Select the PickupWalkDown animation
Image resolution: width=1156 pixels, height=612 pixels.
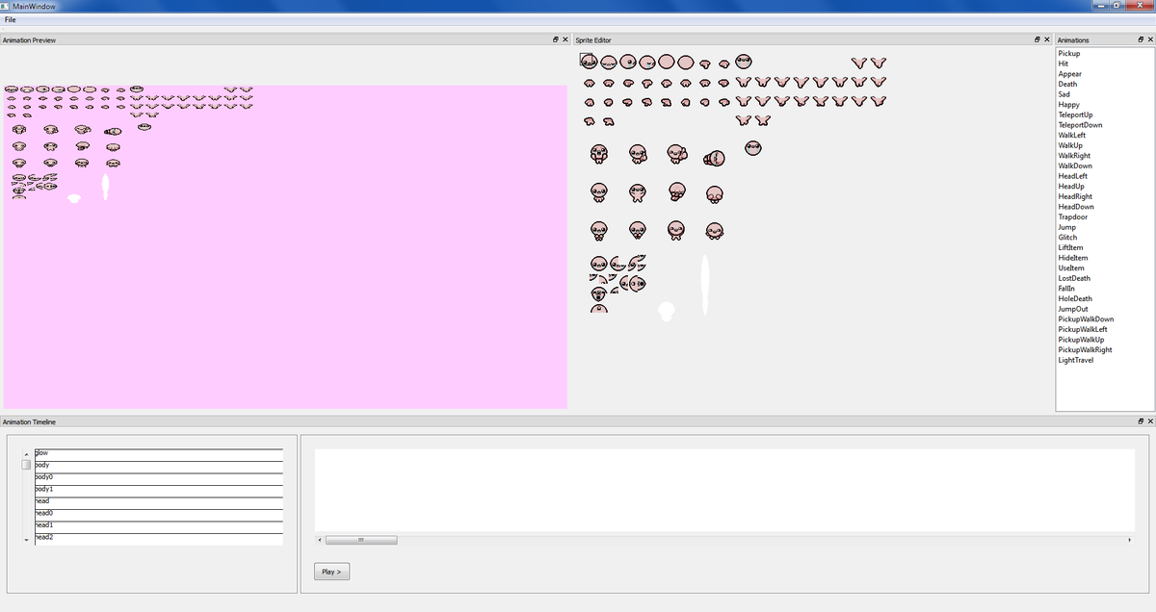(x=1104, y=319)
